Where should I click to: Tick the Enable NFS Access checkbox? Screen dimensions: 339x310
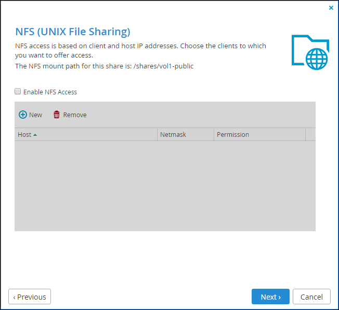pos(18,91)
